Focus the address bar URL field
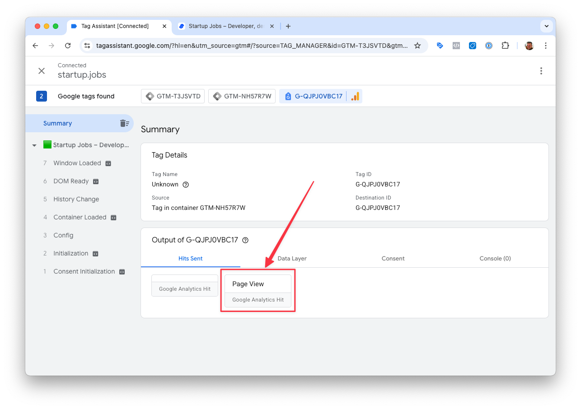Viewport: 581px width, 409px height. 252,46
